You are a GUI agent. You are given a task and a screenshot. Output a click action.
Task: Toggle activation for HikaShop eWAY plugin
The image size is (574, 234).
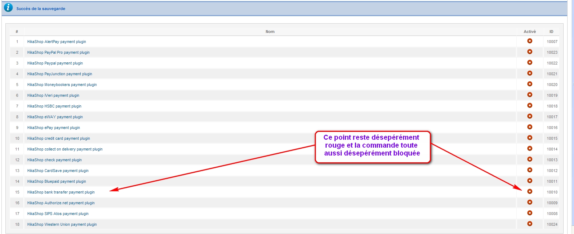click(530, 116)
